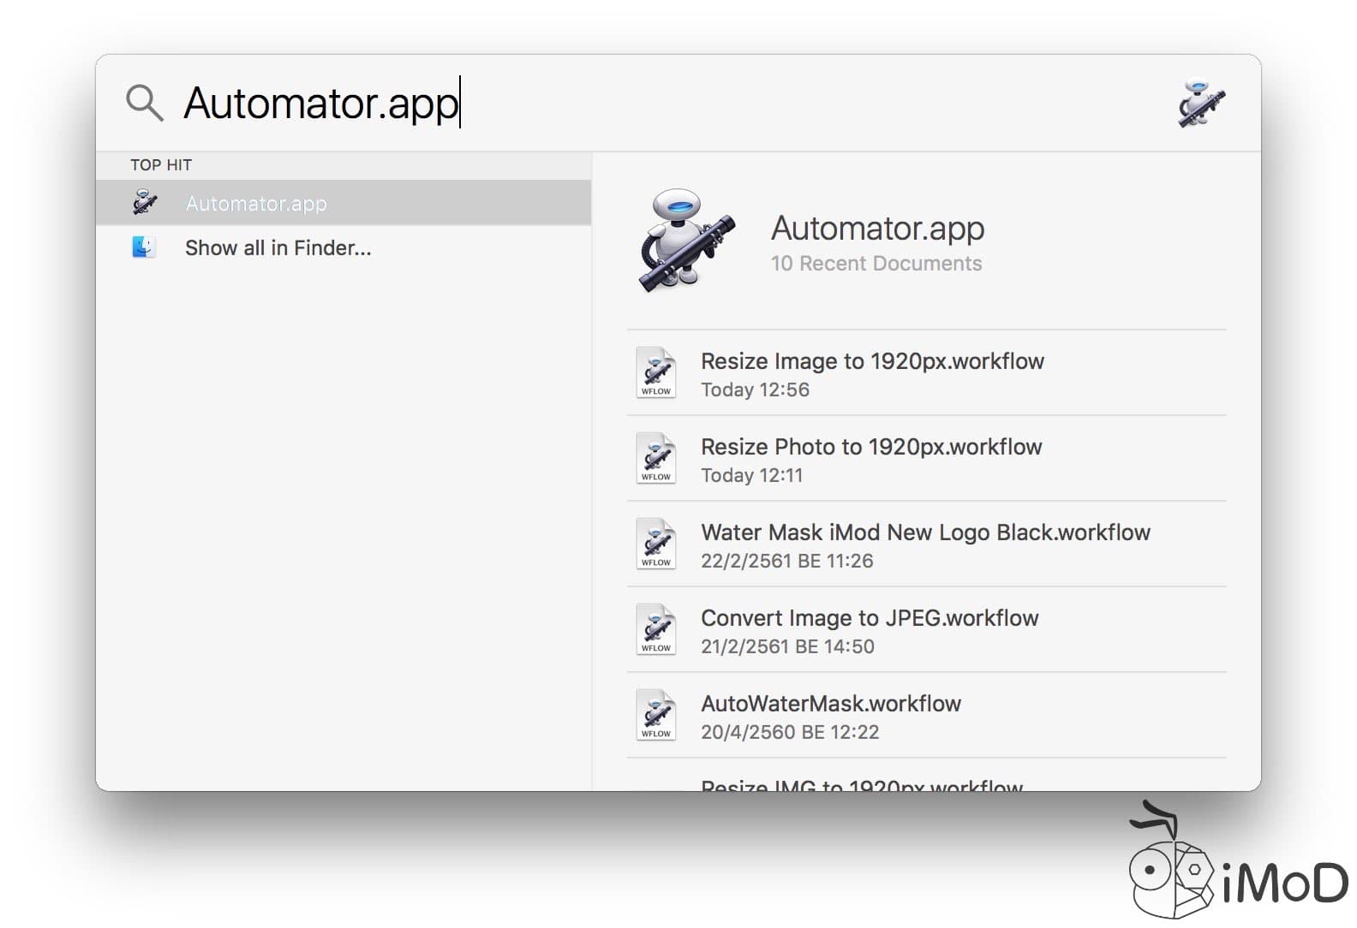Click the large Automator robot preview icon
1357x928 pixels.
coord(686,240)
